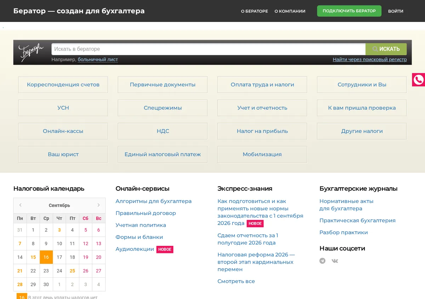Screen dimensions: 425x299
Task: Go to next month in calendar
Action: tap(98, 205)
